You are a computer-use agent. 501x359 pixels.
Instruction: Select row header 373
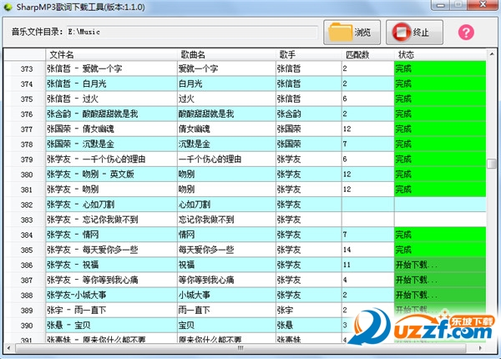click(25, 68)
